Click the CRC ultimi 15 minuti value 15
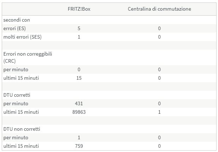218x152 pixels. click(78, 78)
